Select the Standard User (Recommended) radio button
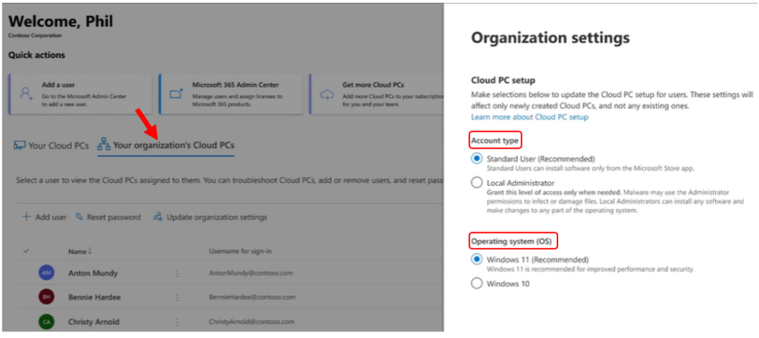Viewport: 759px width, 338px height. click(477, 158)
